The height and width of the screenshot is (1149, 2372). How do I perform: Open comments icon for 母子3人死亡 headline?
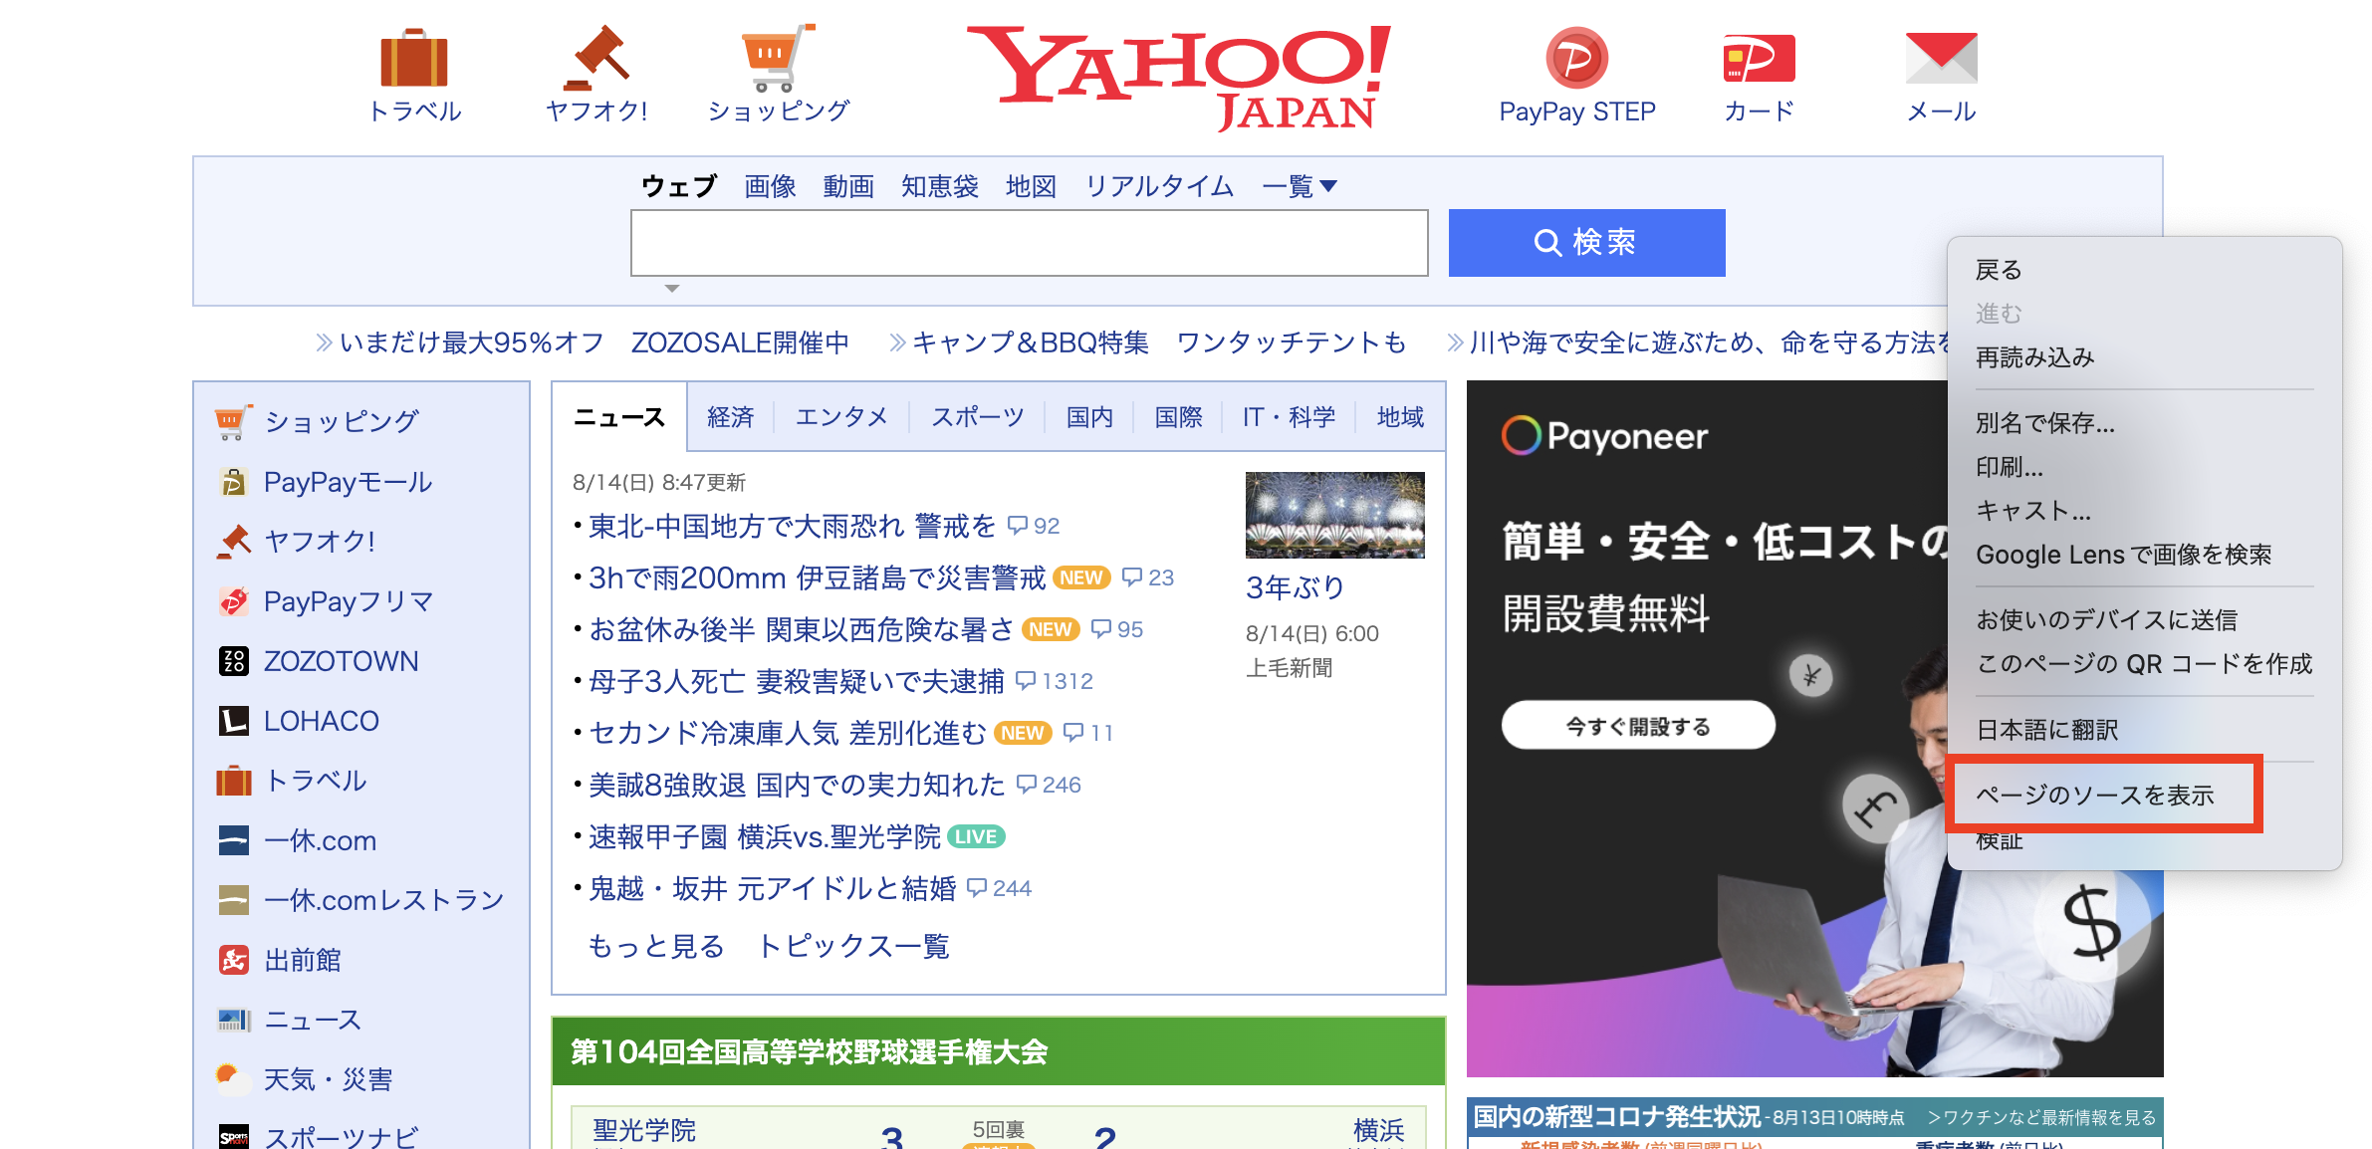coord(1025,681)
